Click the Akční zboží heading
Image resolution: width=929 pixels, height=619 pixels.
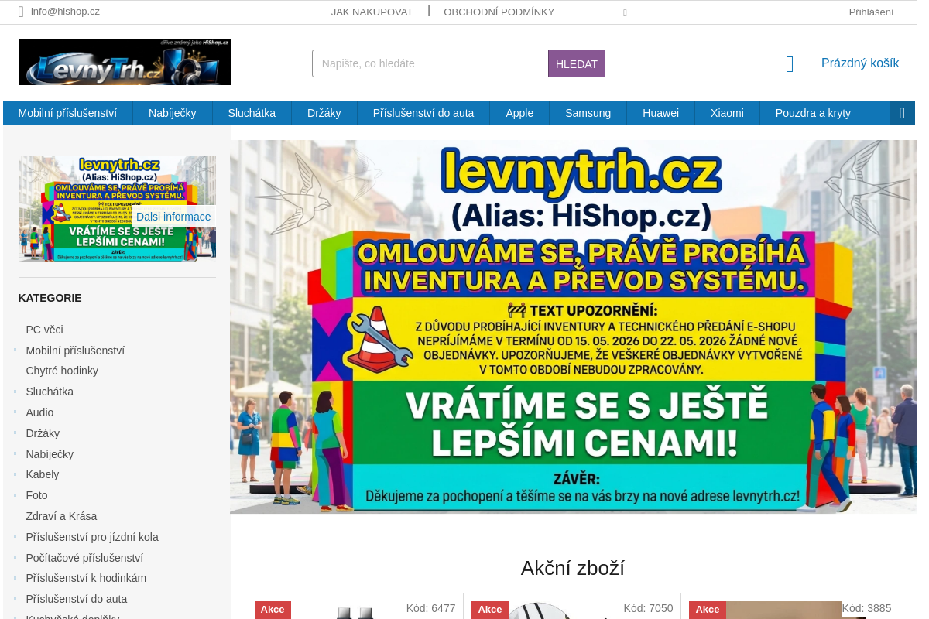(x=573, y=568)
